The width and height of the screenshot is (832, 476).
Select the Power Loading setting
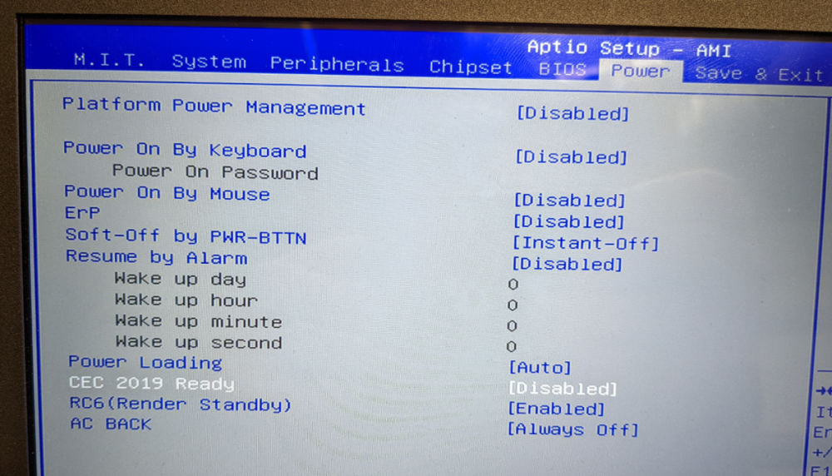tap(146, 362)
